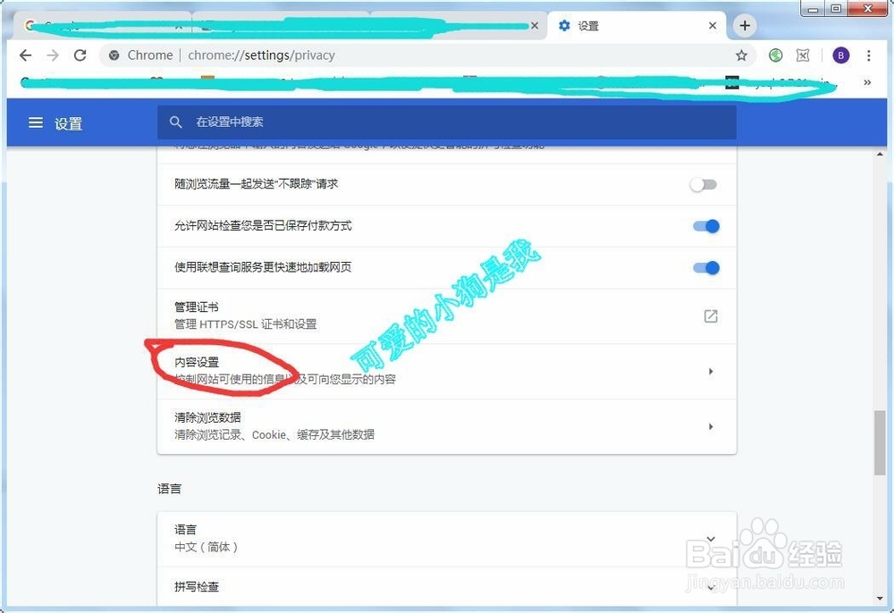Screen dimensions: 894x613
Task: Click the extension icon beside the globe
Action: point(803,55)
